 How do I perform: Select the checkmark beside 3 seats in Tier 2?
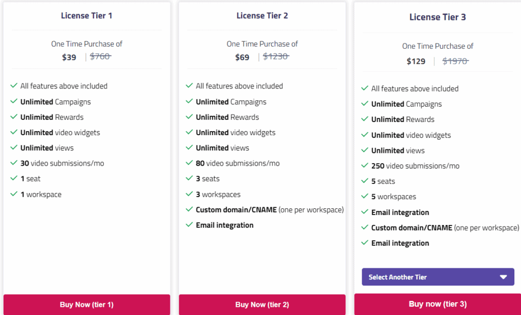189,179
